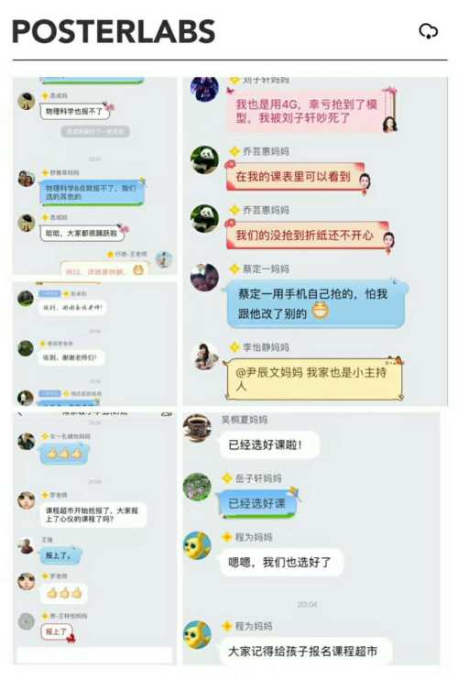Click the POSTERLABS logo title
Image resolution: width=458 pixels, height=680 pixels.
pos(114,31)
